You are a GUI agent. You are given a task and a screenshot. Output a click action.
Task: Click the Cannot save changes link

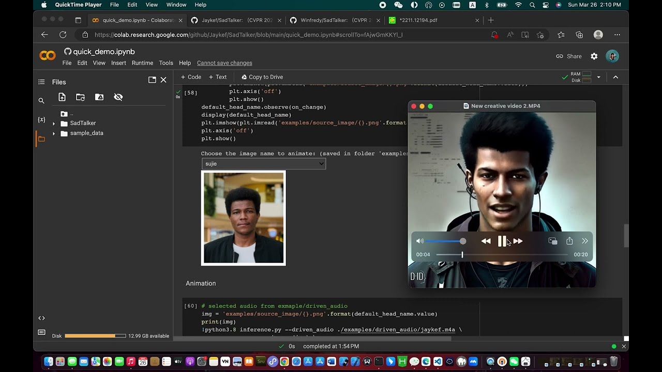(x=224, y=63)
